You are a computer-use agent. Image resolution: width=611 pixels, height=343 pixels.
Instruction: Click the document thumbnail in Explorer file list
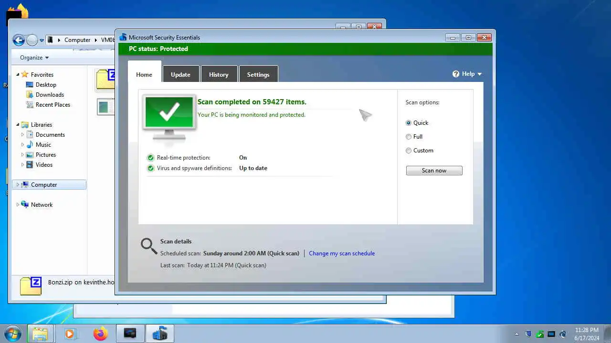tap(105, 107)
